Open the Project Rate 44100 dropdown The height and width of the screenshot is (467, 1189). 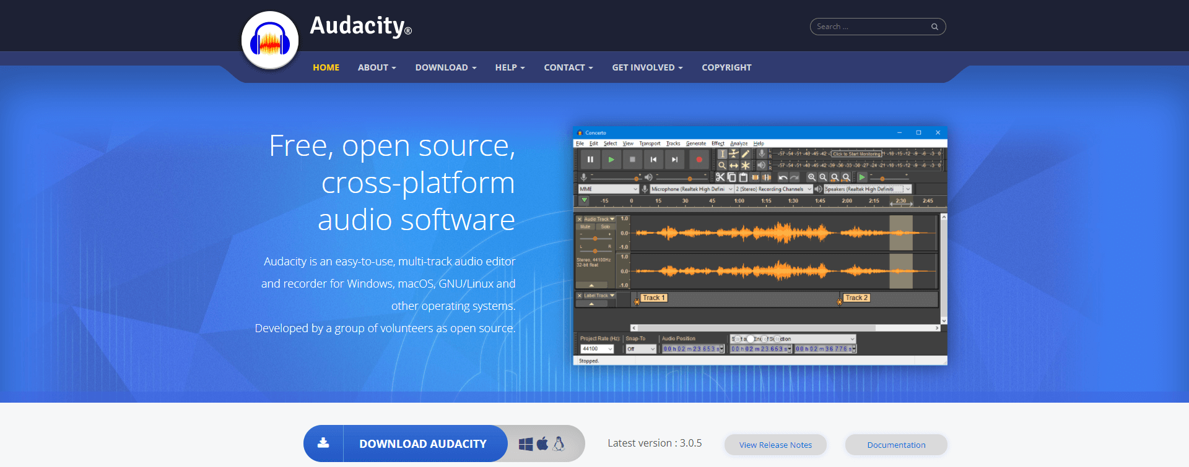(597, 349)
